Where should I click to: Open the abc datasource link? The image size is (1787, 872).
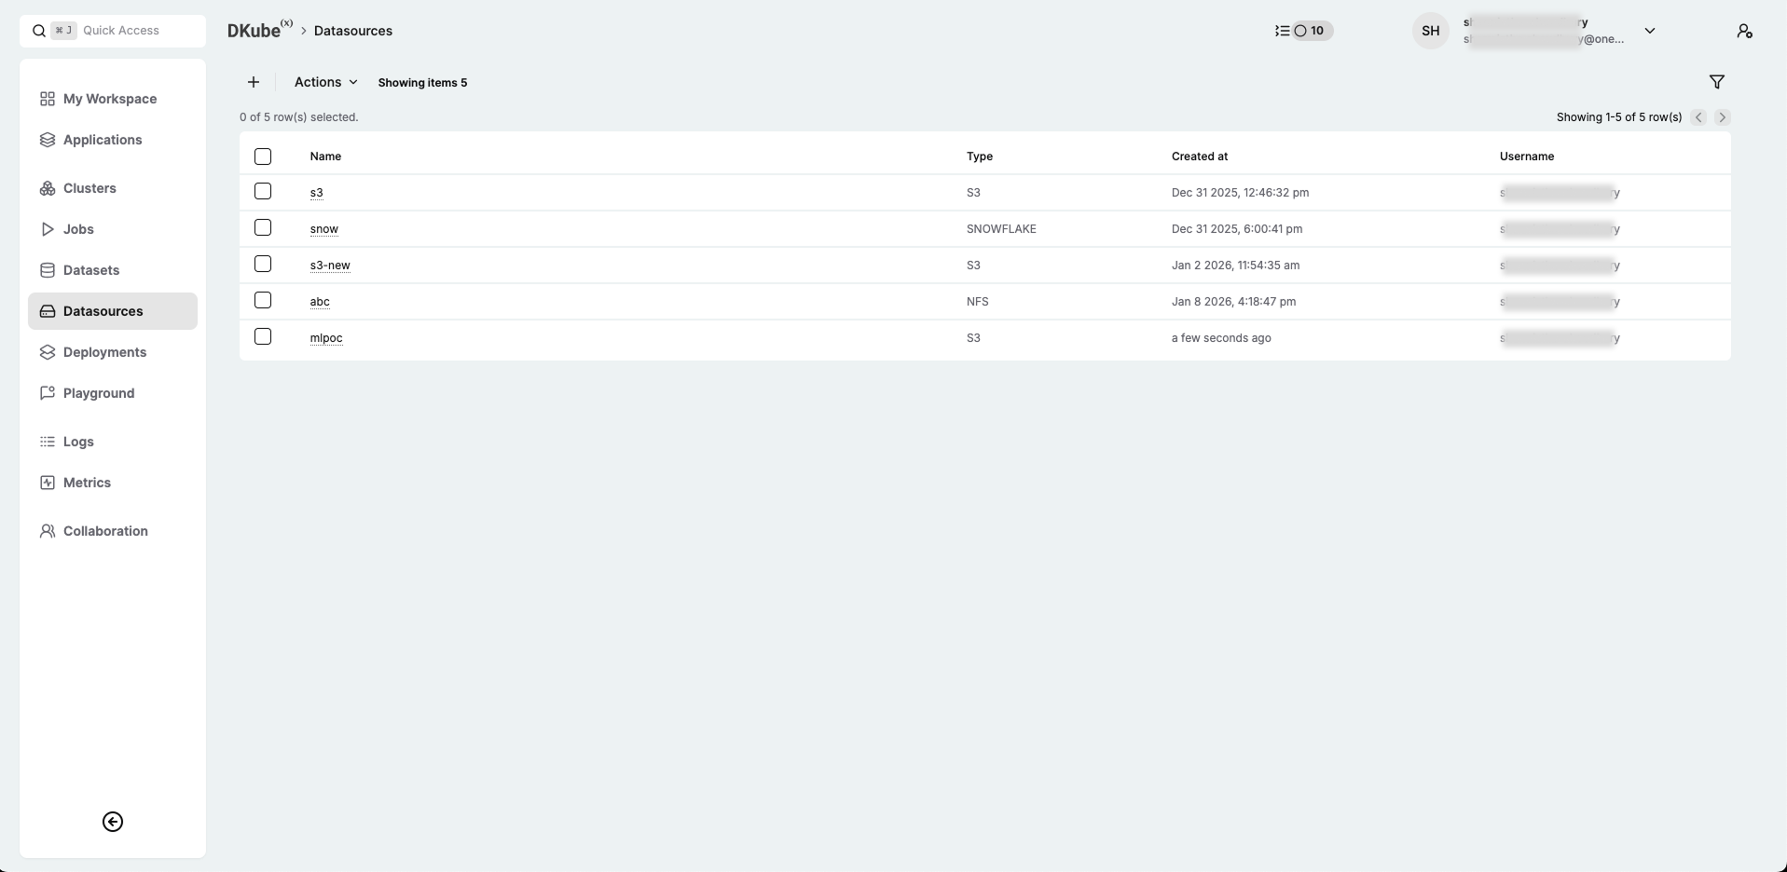point(320,302)
